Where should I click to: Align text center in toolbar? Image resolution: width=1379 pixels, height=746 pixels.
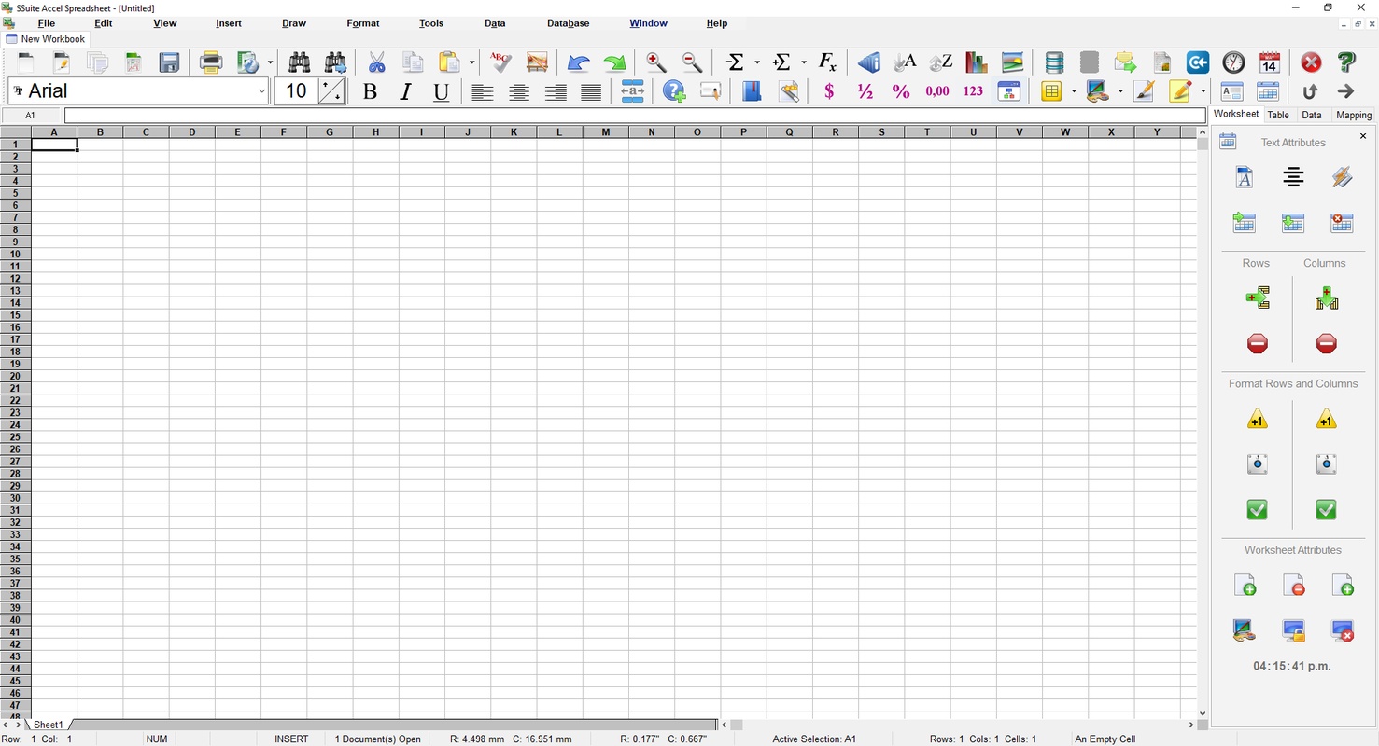tap(519, 91)
